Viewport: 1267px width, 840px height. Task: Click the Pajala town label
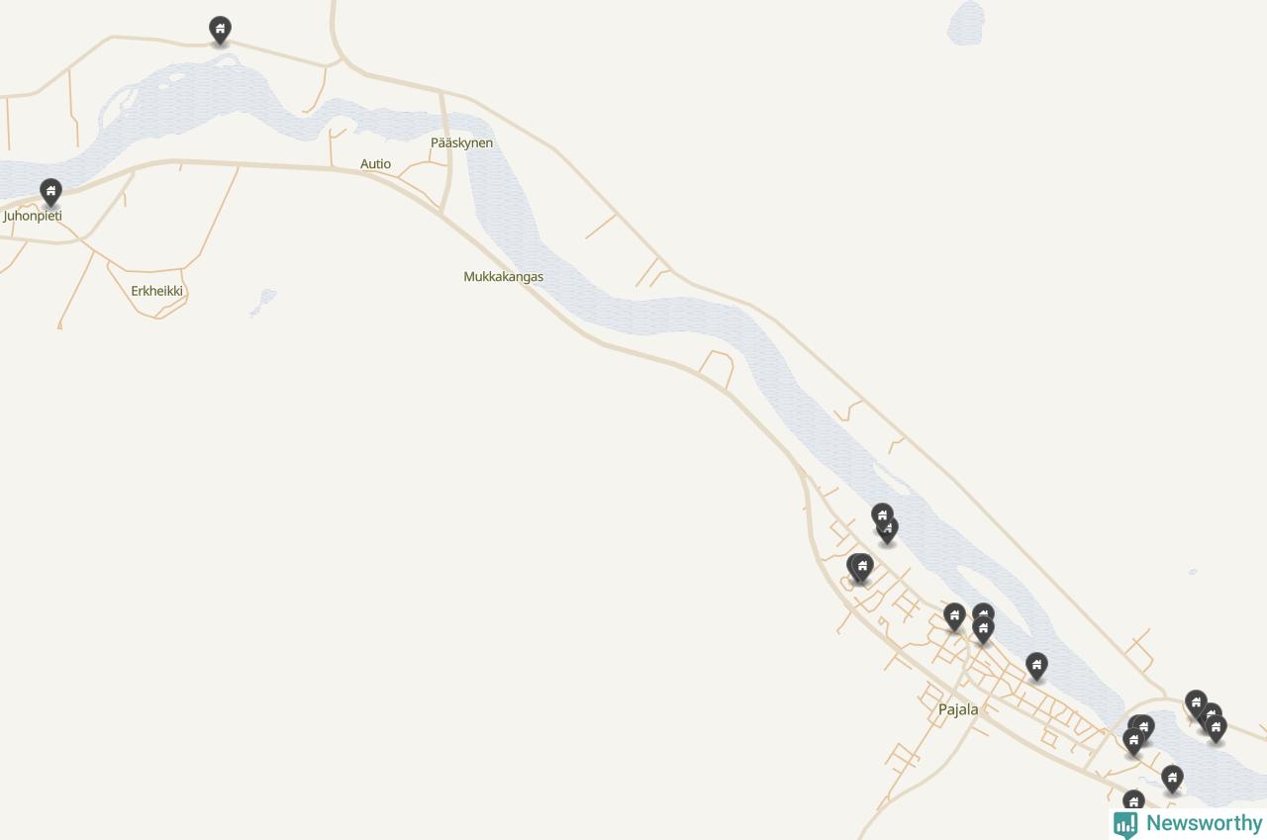(958, 709)
